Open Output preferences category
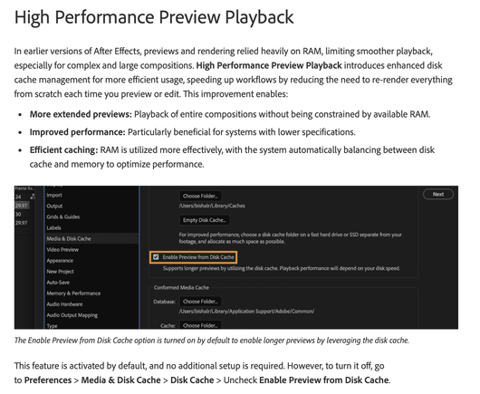 [x=54, y=206]
